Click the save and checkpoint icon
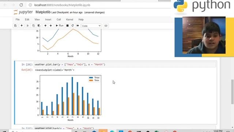Screen dimensions: 234x132 point(15,26)
